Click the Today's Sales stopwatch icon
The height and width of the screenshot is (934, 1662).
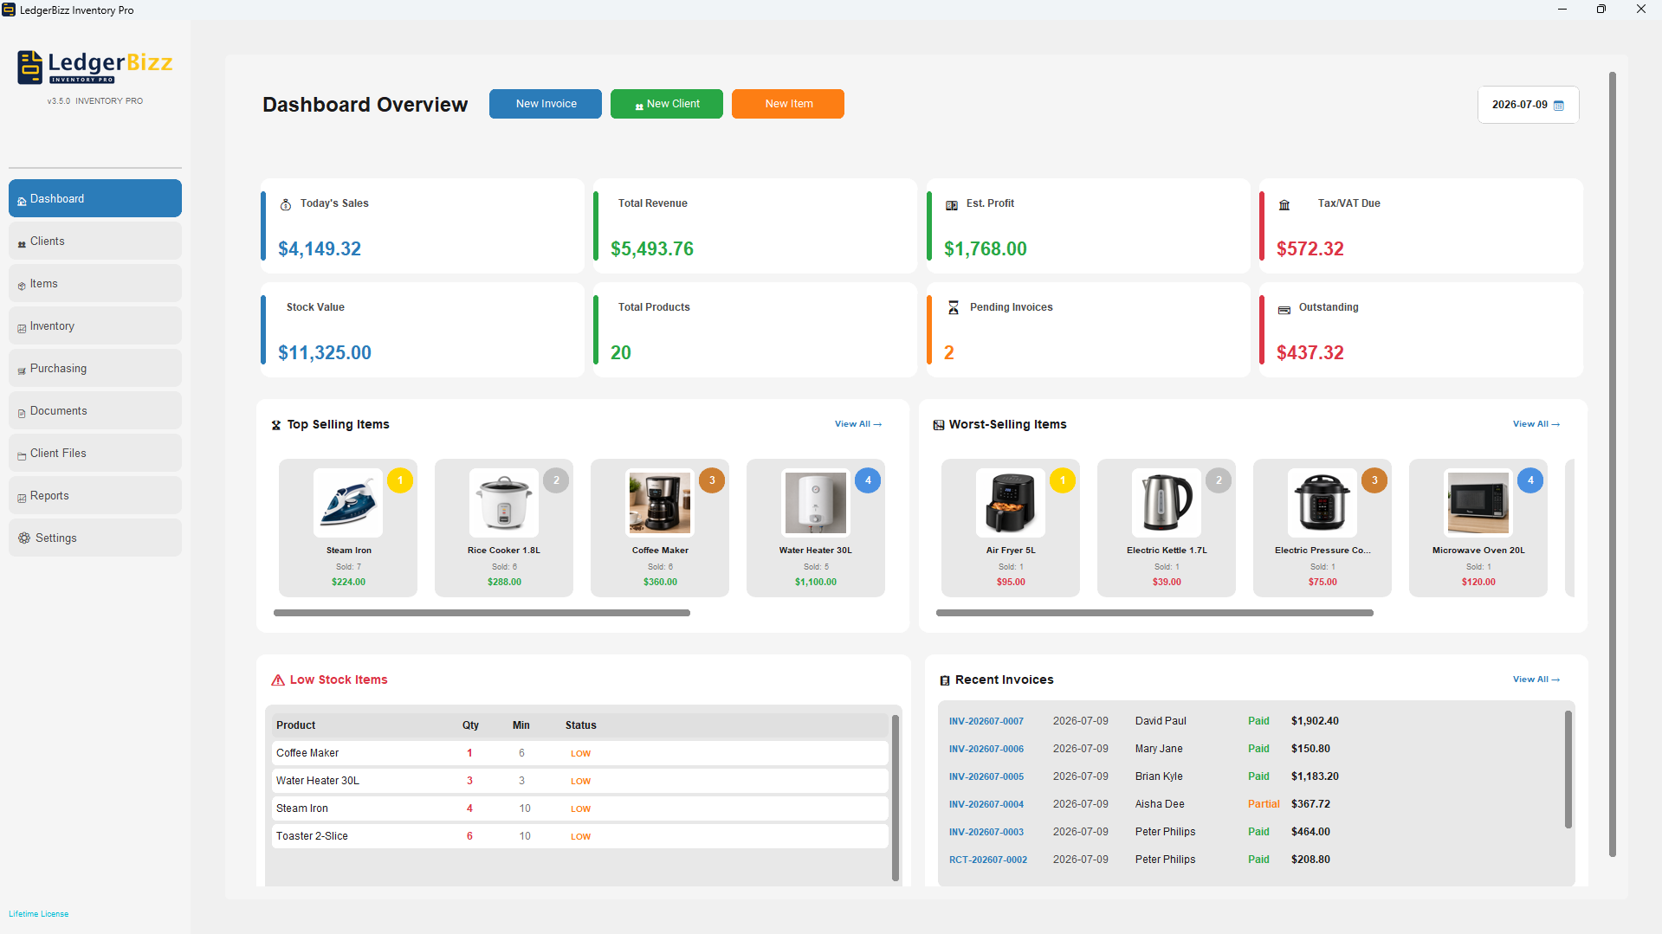pyautogui.click(x=286, y=204)
